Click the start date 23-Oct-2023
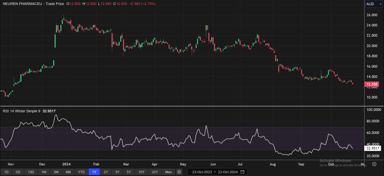Image resolution: width=384 pixels, height=176 pixels. pyautogui.click(x=201, y=172)
